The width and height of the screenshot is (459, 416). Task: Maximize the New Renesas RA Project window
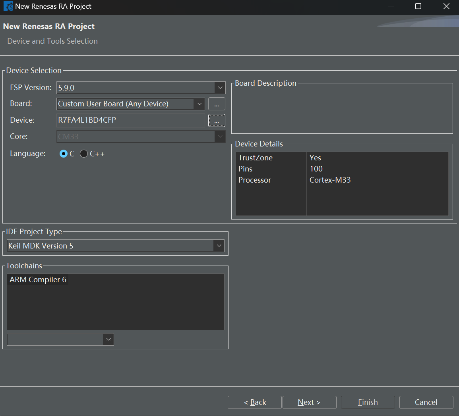[418, 6]
